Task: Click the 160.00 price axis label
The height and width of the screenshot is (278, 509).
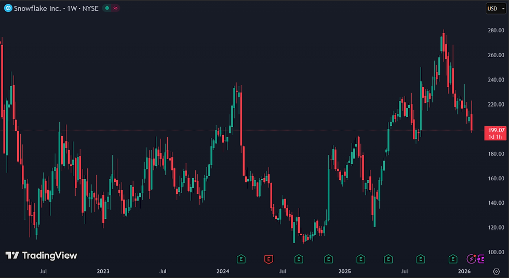Action: pos(496,178)
